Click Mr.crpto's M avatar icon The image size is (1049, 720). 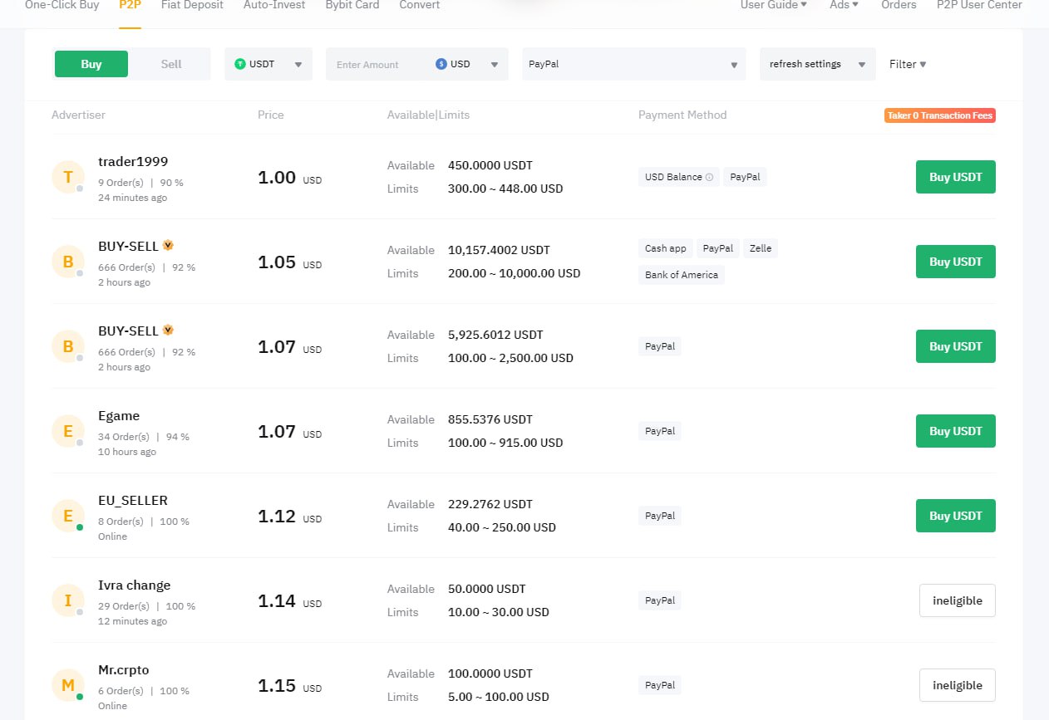point(68,685)
